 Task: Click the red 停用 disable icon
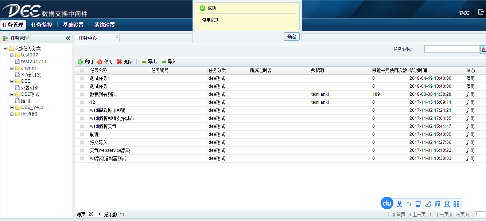[100, 62]
